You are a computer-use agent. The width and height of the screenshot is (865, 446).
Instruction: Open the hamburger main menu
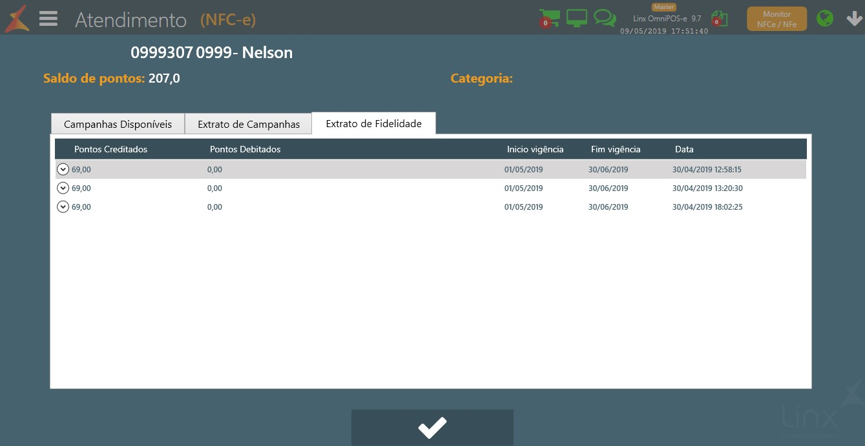click(48, 19)
